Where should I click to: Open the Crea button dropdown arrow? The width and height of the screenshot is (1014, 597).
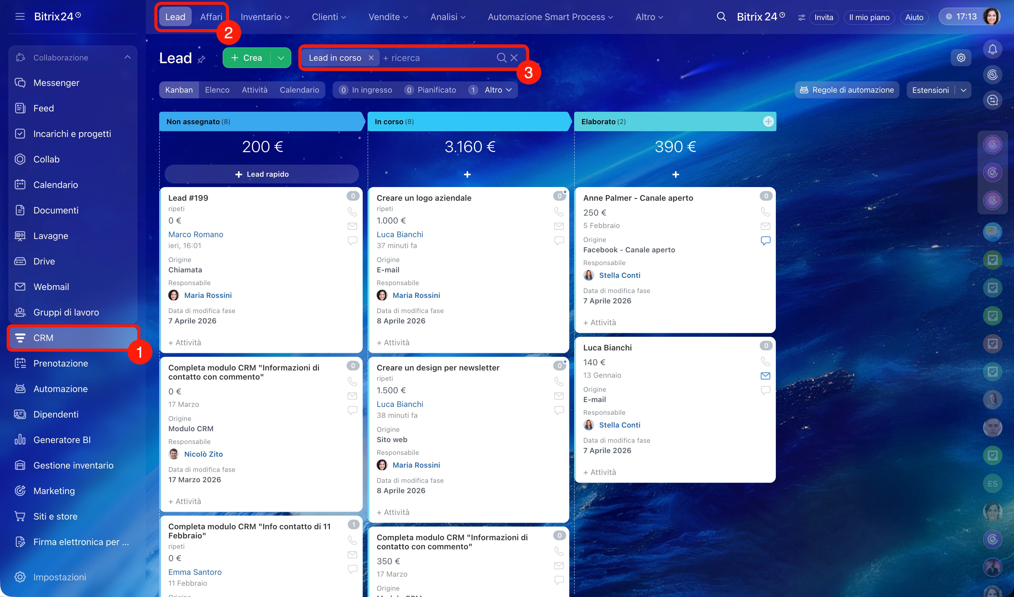tap(281, 58)
